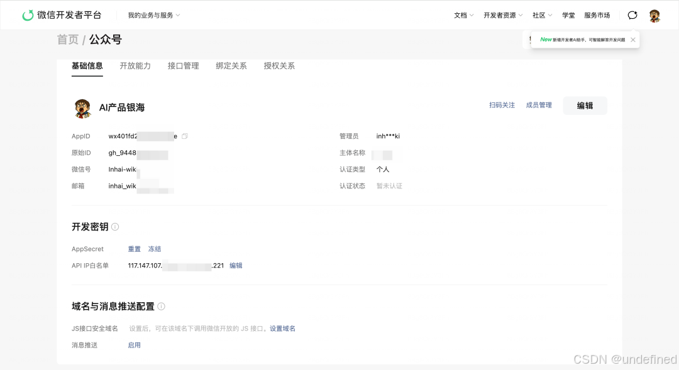Edit the API IP白名单 entry

click(236, 266)
